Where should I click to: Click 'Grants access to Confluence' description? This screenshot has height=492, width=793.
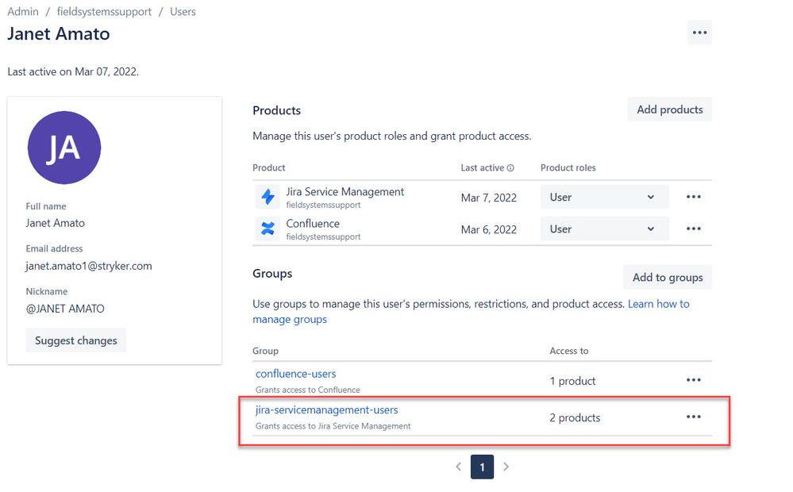coord(307,390)
